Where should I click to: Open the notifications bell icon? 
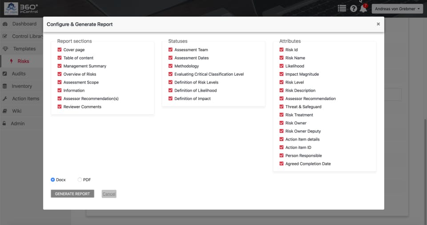pyautogui.click(x=363, y=8)
